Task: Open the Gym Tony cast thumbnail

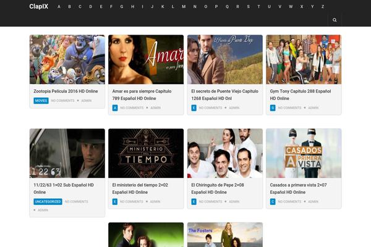Action: coord(304,59)
